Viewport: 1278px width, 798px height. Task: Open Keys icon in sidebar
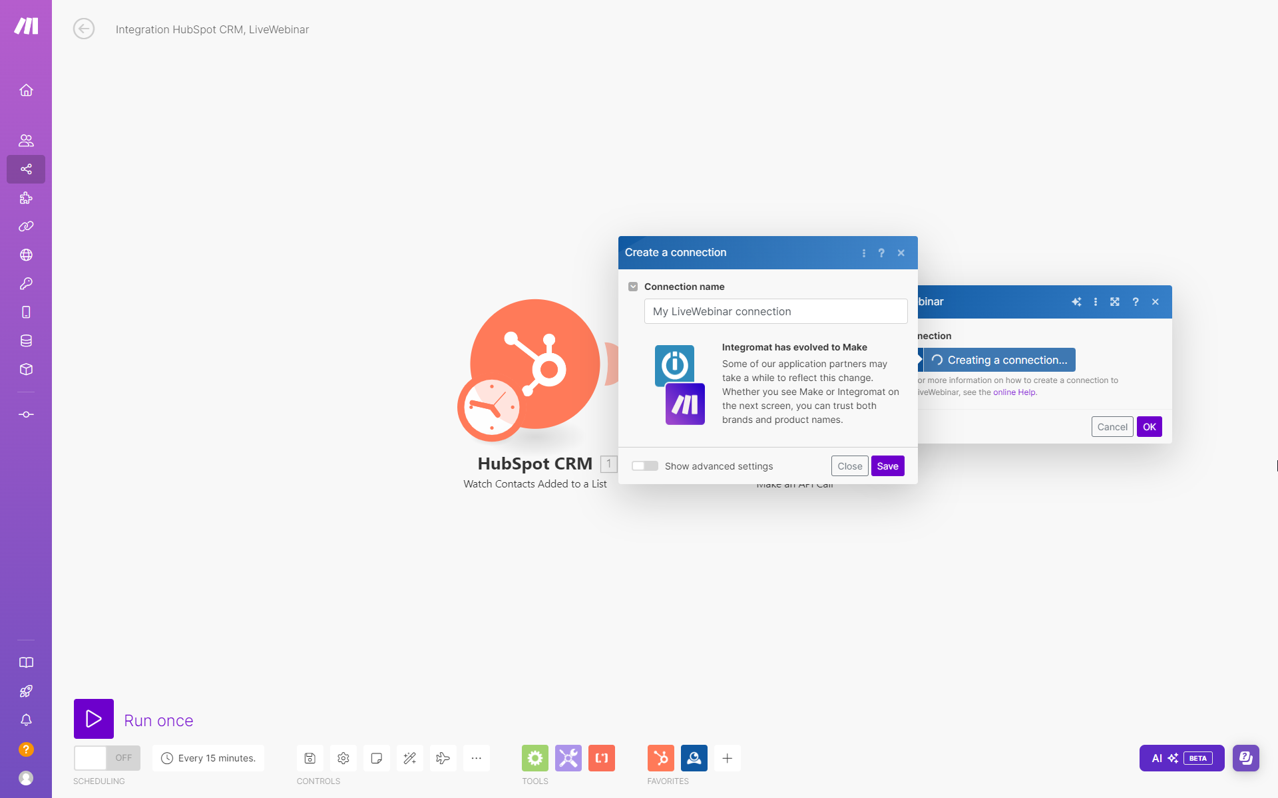(x=26, y=284)
